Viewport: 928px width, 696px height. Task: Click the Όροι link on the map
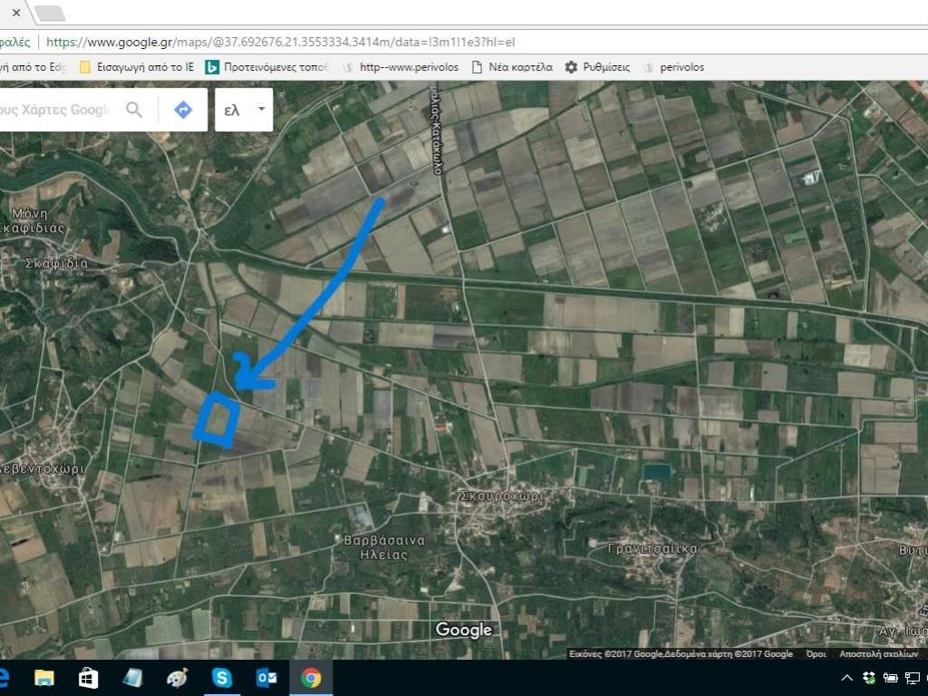tap(816, 653)
